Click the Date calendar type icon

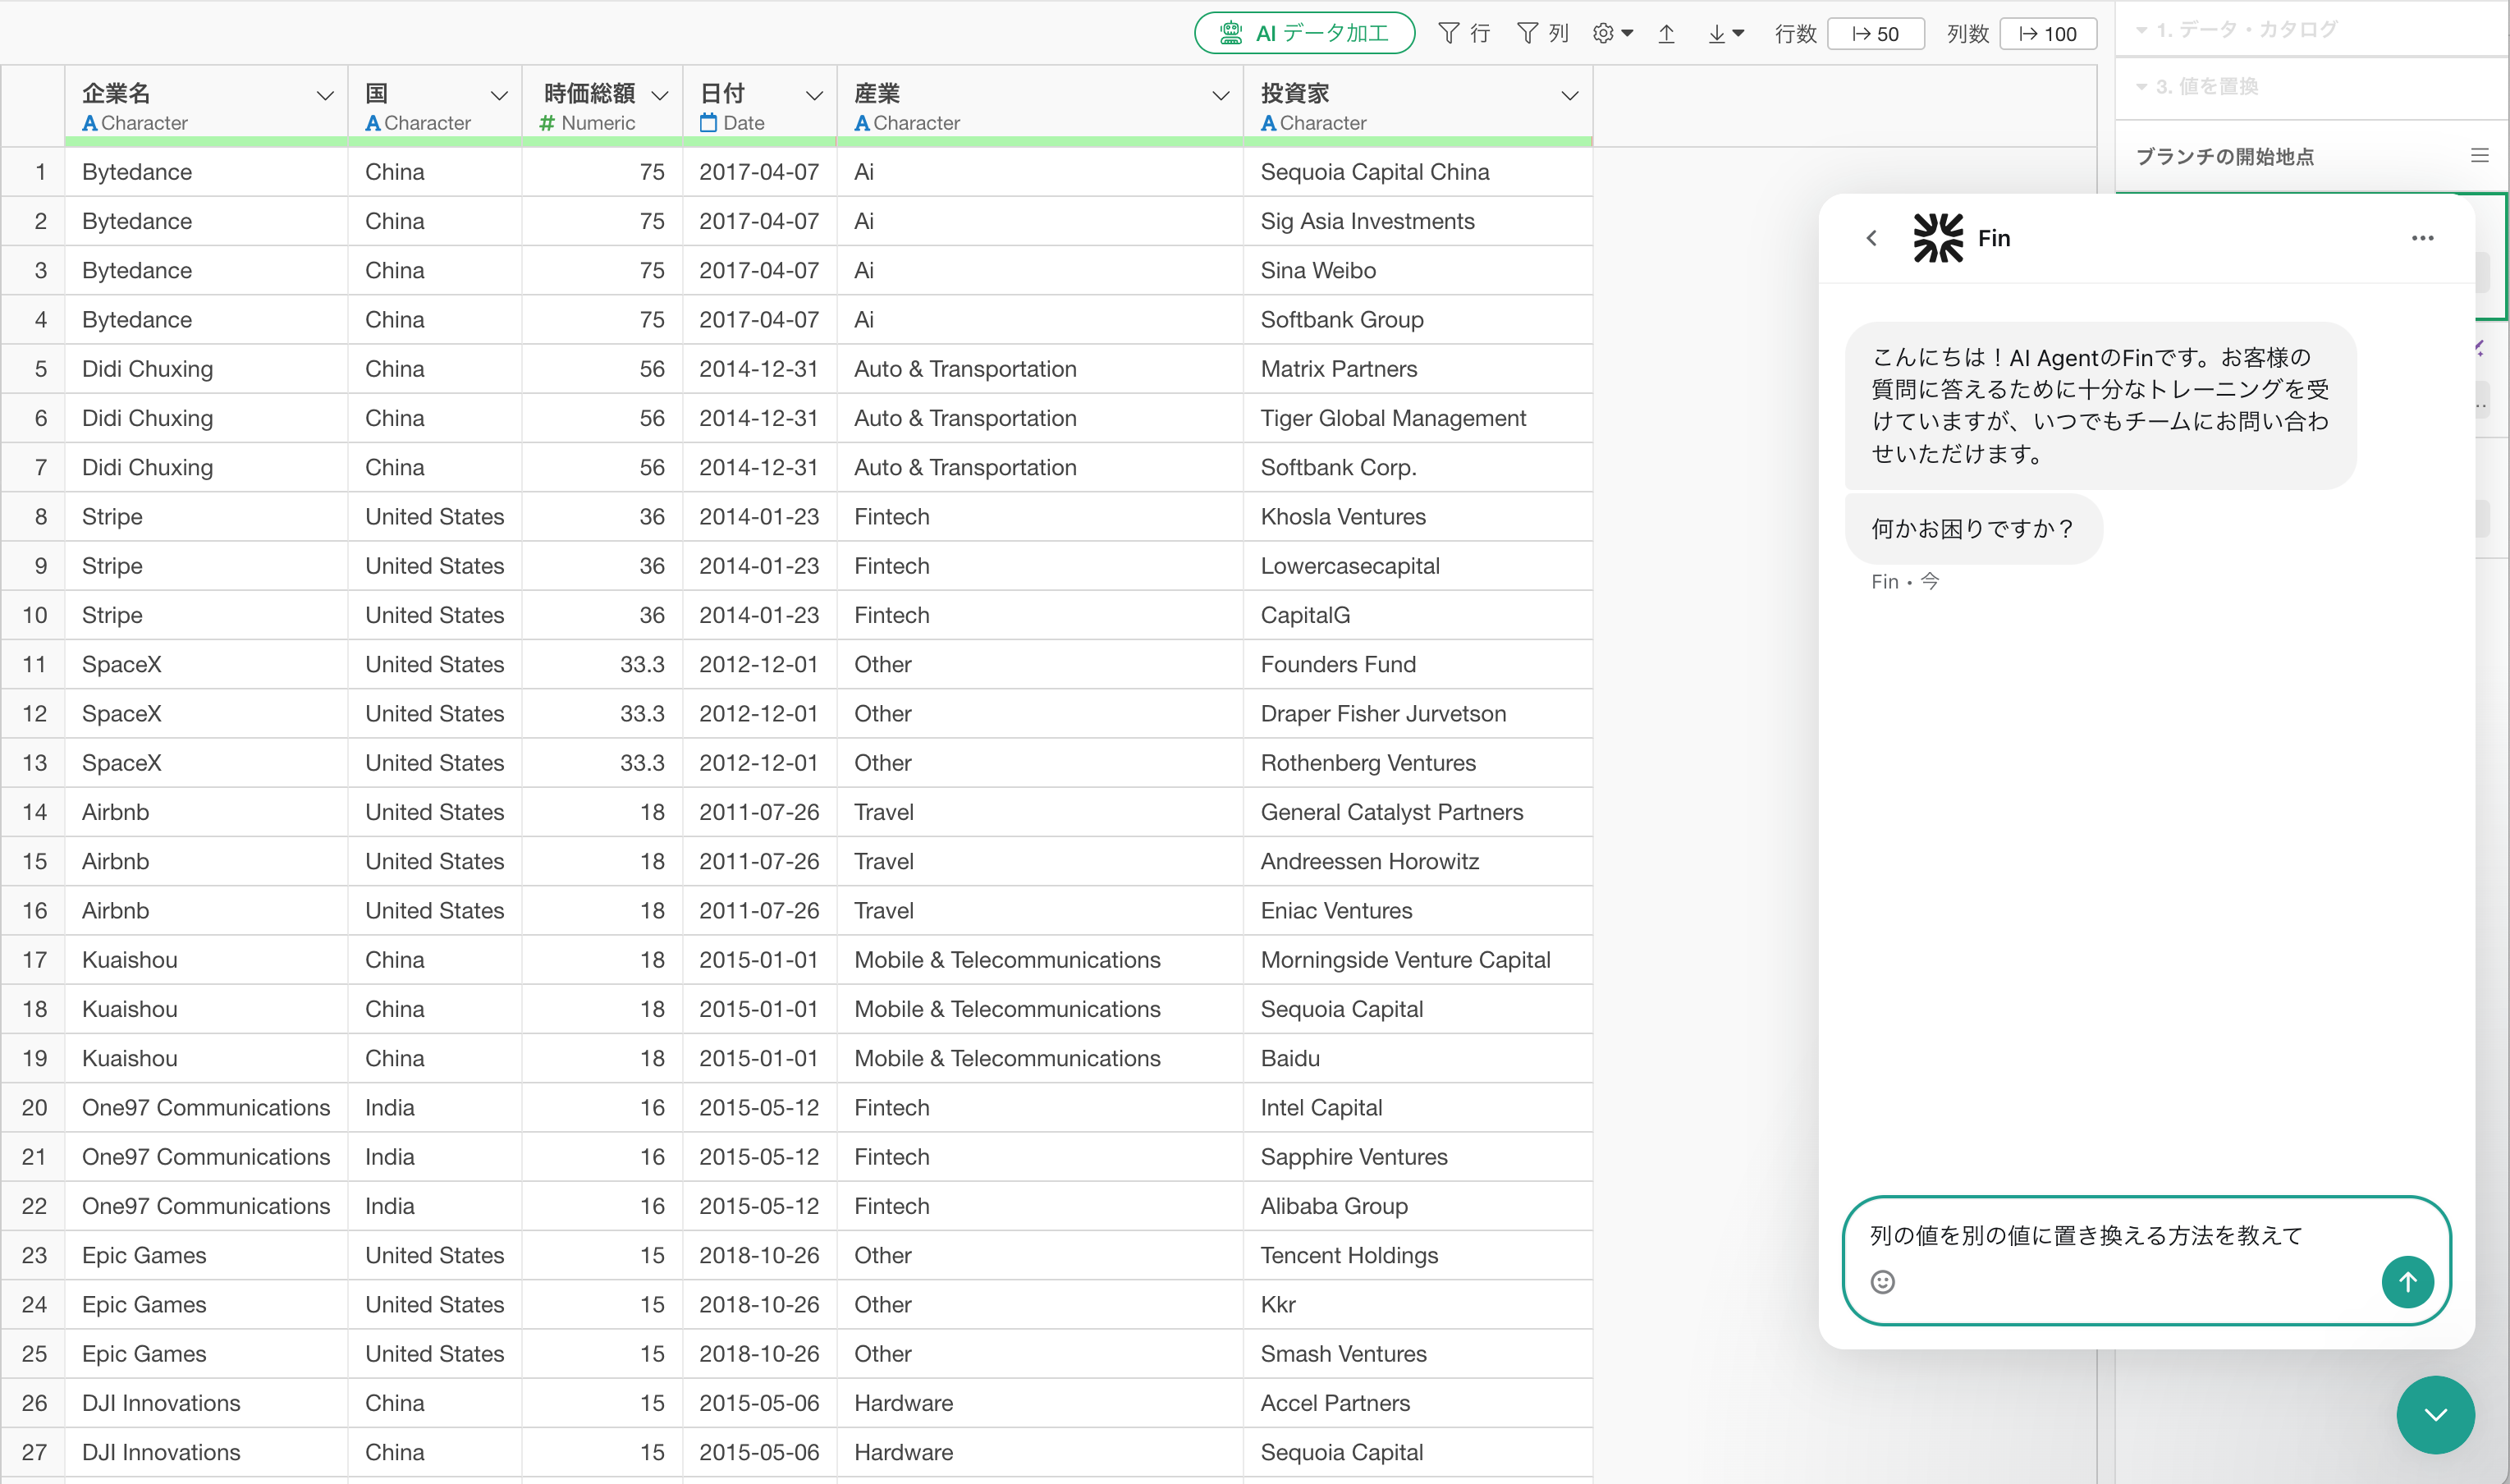click(708, 123)
